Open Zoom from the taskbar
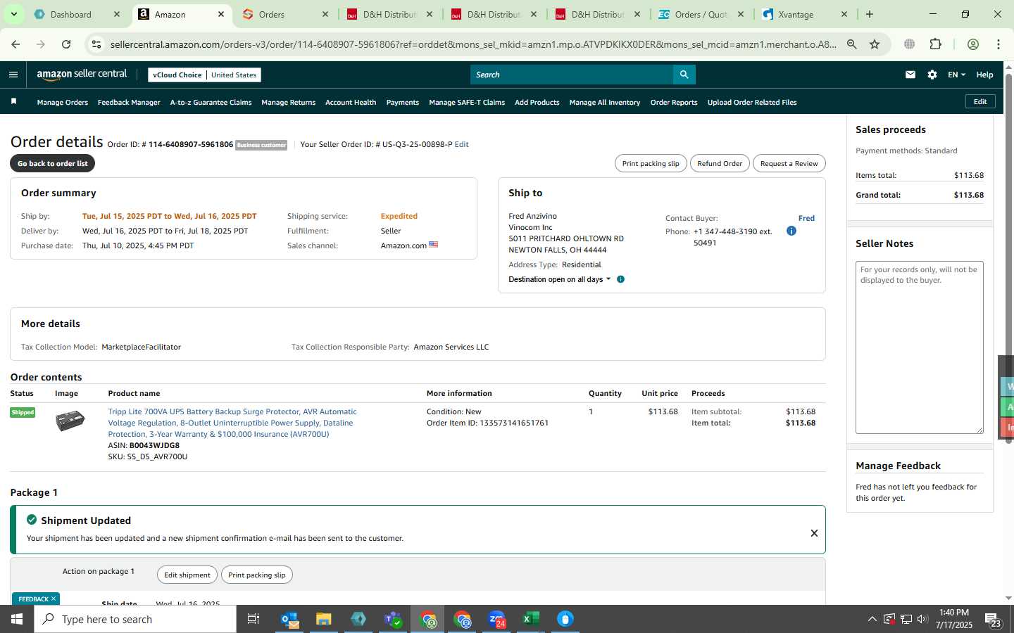 (496, 619)
